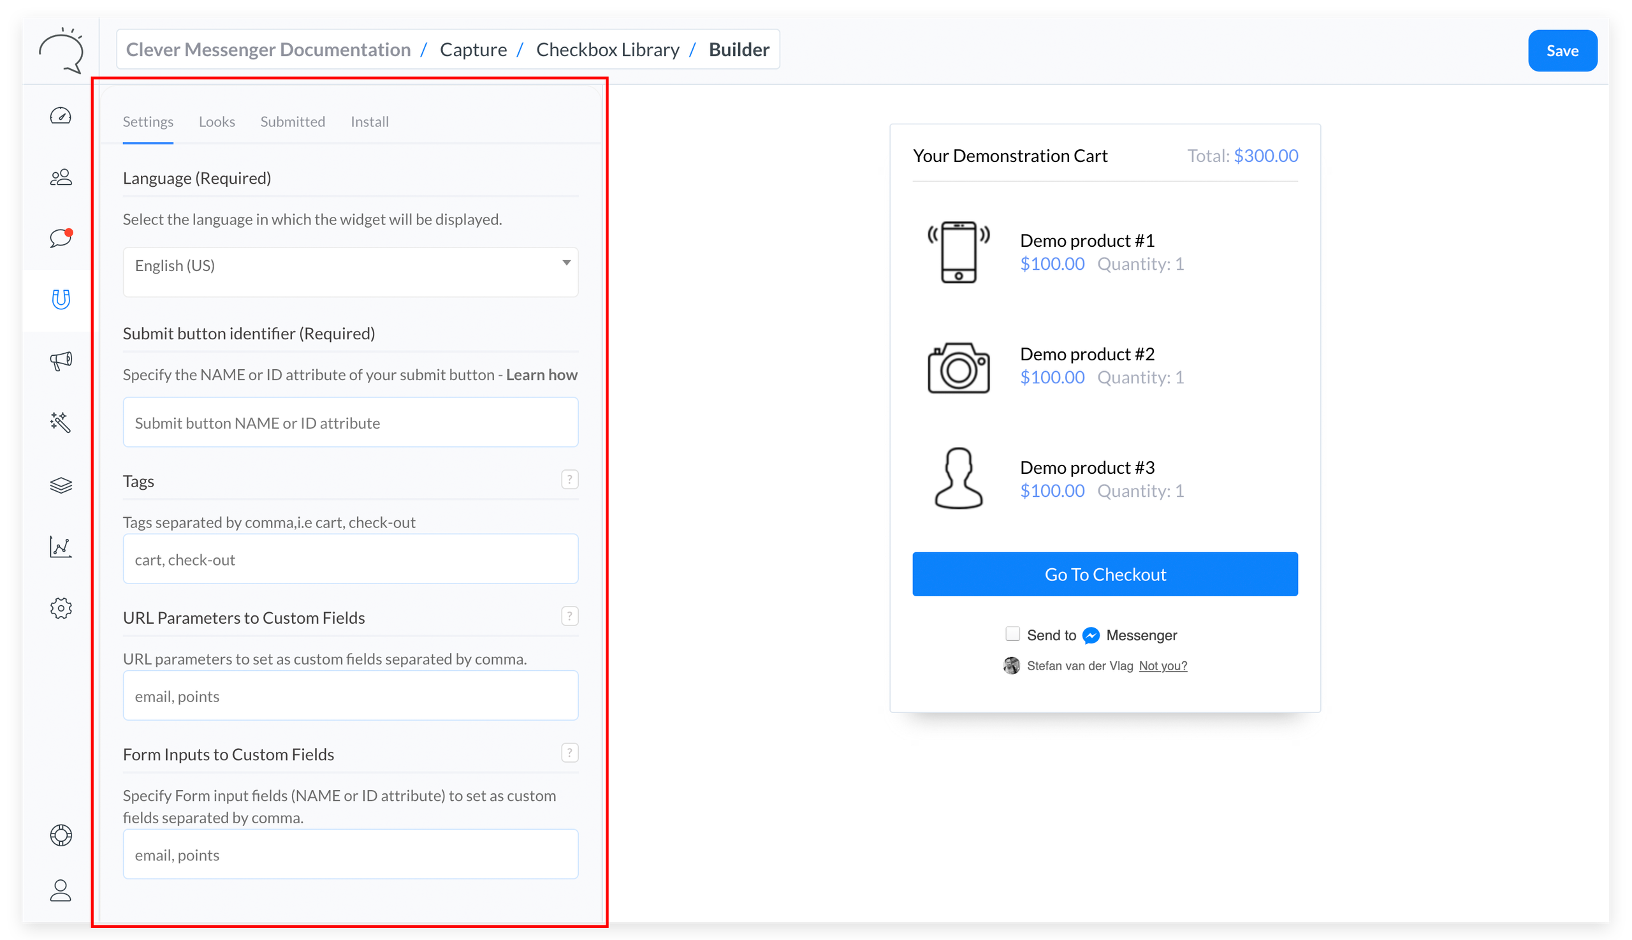Screen dimensions: 1632x940
Task: Check the Send to Messenger checkbox
Action: pyautogui.click(x=1012, y=634)
